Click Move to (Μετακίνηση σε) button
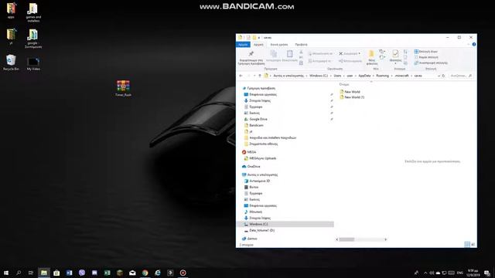Viewport: 495px width, 278px height. (320, 53)
